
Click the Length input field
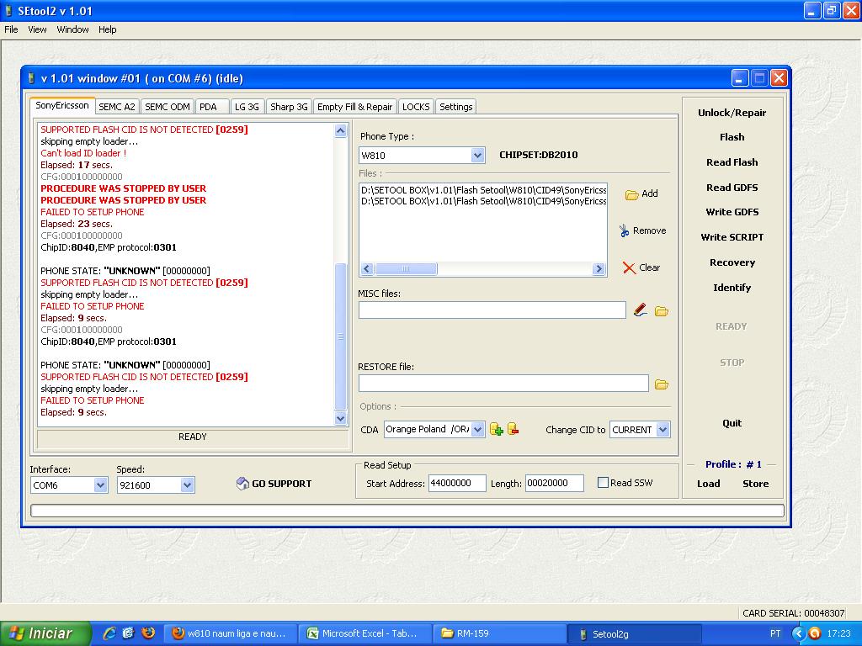click(554, 484)
